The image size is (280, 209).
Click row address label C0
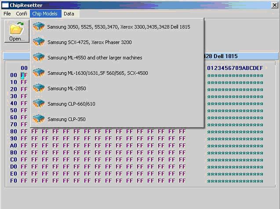(x=14, y=160)
